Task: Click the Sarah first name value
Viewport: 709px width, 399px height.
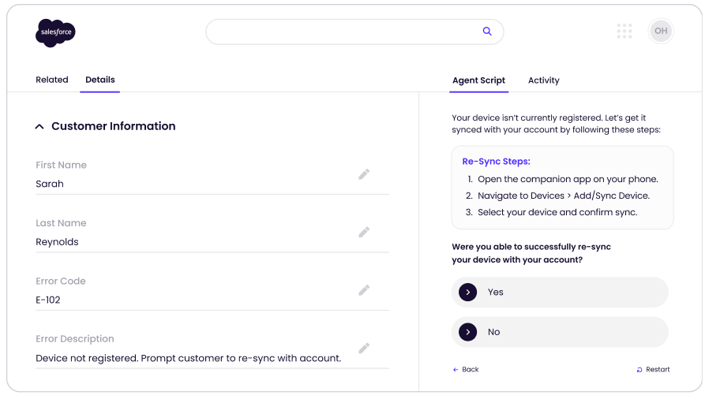Action: click(x=50, y=184)
